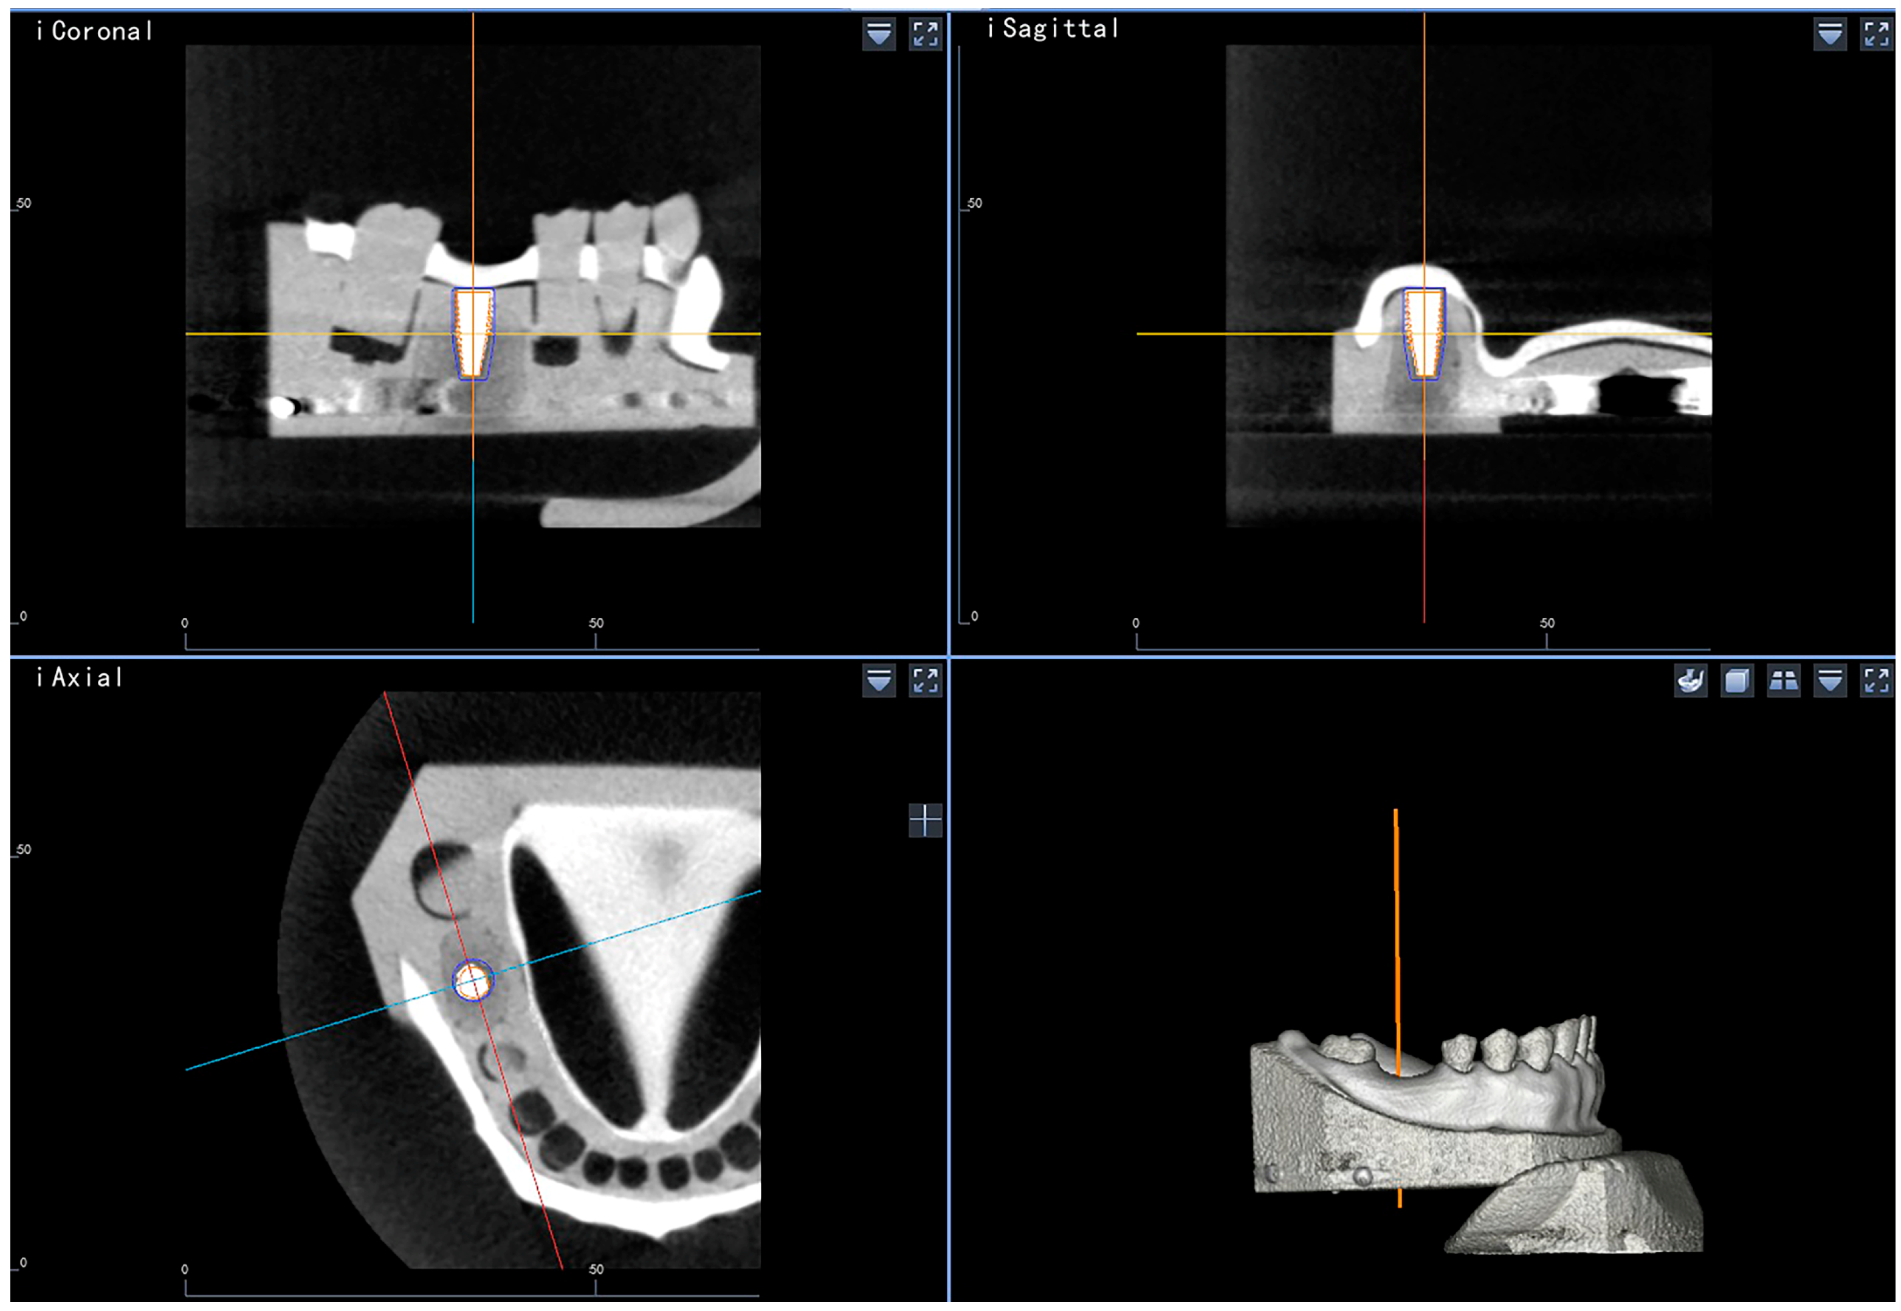
Task: Open the Sagittal view dropdown menu
Action: [x=1829, y=33]
